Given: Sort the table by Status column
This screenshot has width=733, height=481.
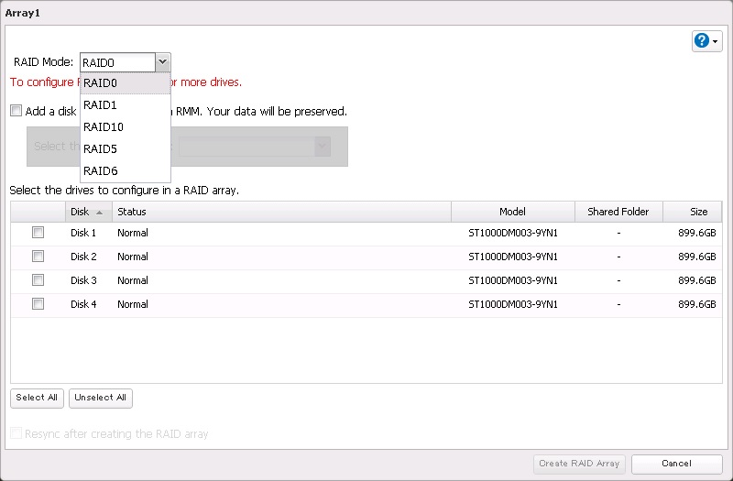Looking at the screenshot, I should 280,212.
